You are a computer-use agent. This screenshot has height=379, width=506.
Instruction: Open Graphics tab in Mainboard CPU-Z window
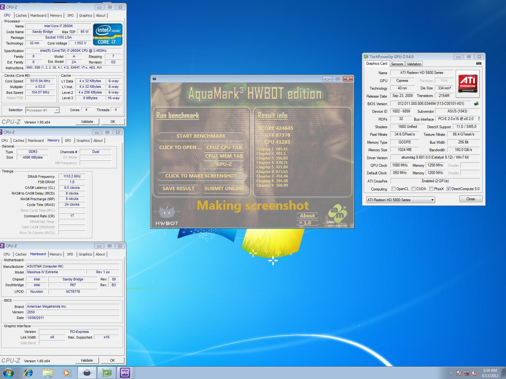(85, 254)
